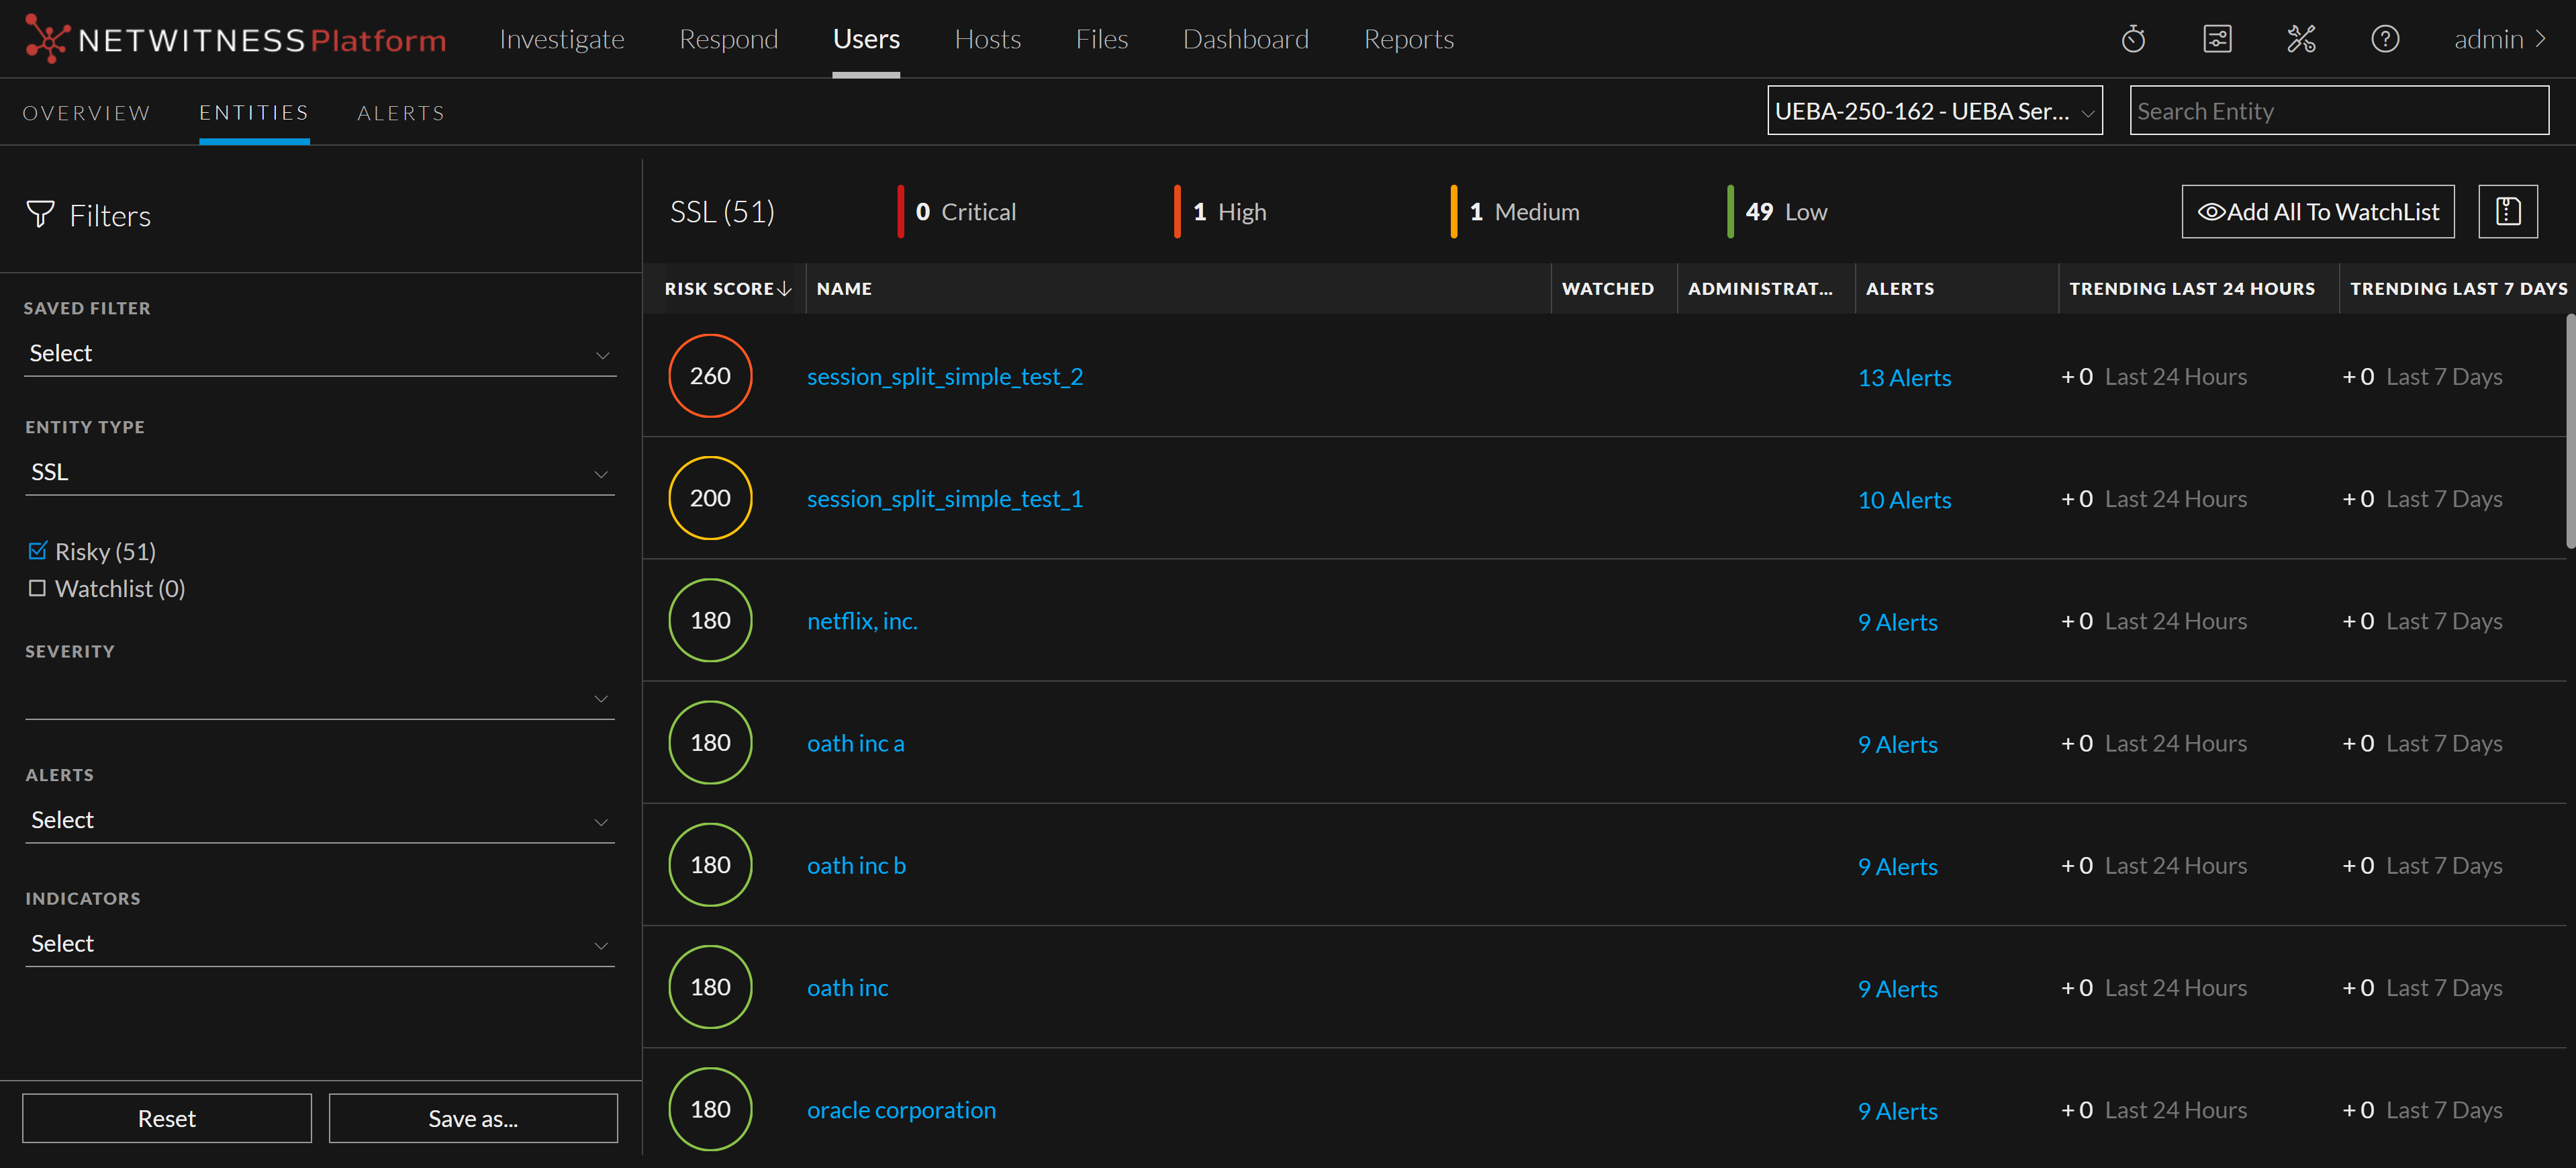Click the NetWitness Platform logo icon
The width and height of the screenshot is (2576, 1168).
click(46, 39)
